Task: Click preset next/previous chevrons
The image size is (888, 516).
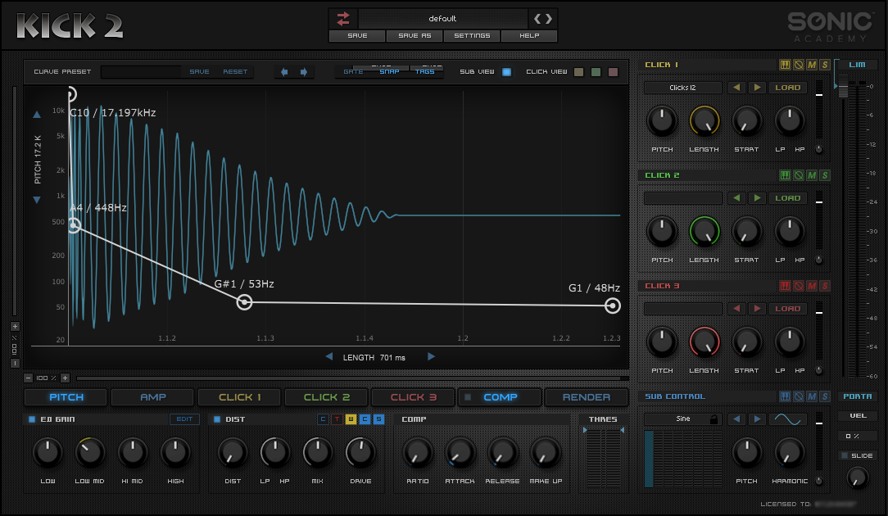Action: click(542, 19)
